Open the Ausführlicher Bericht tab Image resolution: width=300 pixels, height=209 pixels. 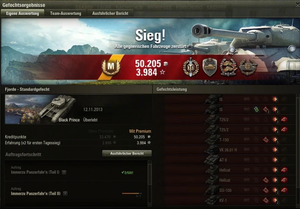pos(110,13)
